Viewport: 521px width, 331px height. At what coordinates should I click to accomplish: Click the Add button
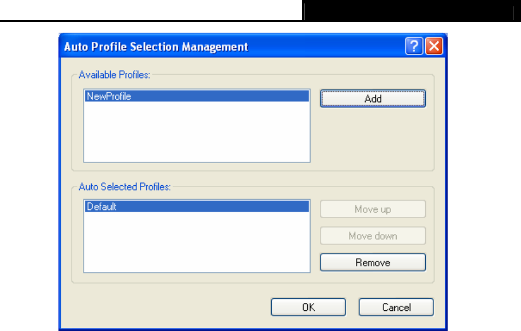(x=373, y=99)
